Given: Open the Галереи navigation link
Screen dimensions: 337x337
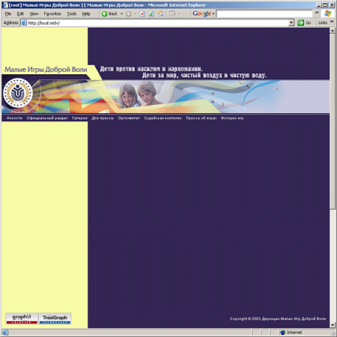Looking at the screenshot, I should coord(79,118).
